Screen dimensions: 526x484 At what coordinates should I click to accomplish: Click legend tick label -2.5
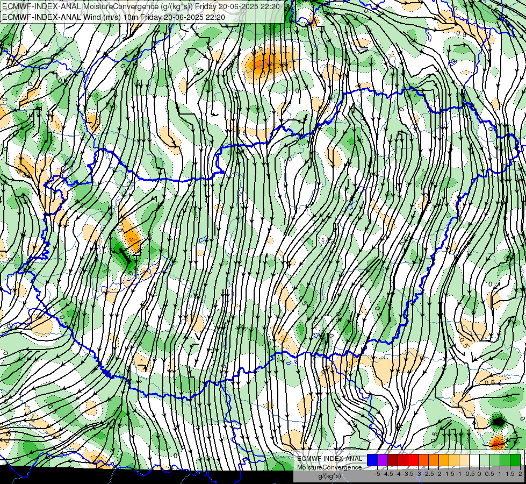point(428,474)
